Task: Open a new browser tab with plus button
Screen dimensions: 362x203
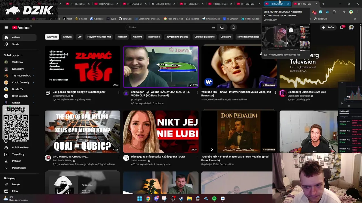Action: 323,4
